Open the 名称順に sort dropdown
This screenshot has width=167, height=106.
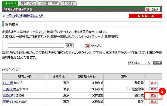tap(140, 63)
